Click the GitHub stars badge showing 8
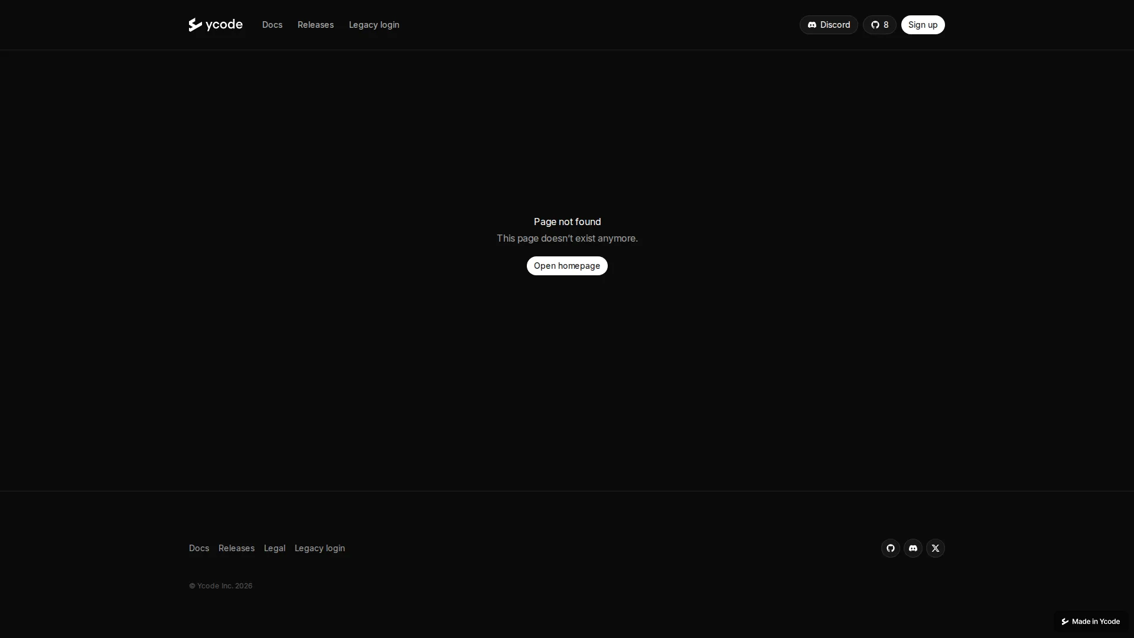Viewport: 1134px width, 638px height. coord(879,24)
